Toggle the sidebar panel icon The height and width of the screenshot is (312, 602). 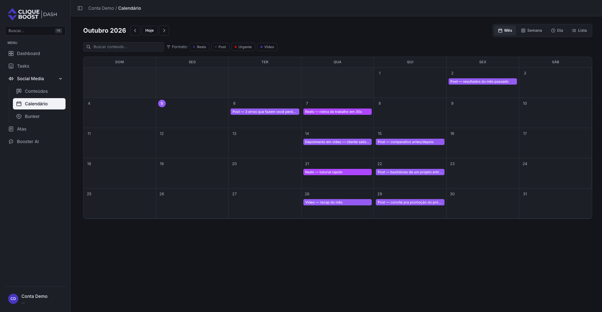[80, 8]
